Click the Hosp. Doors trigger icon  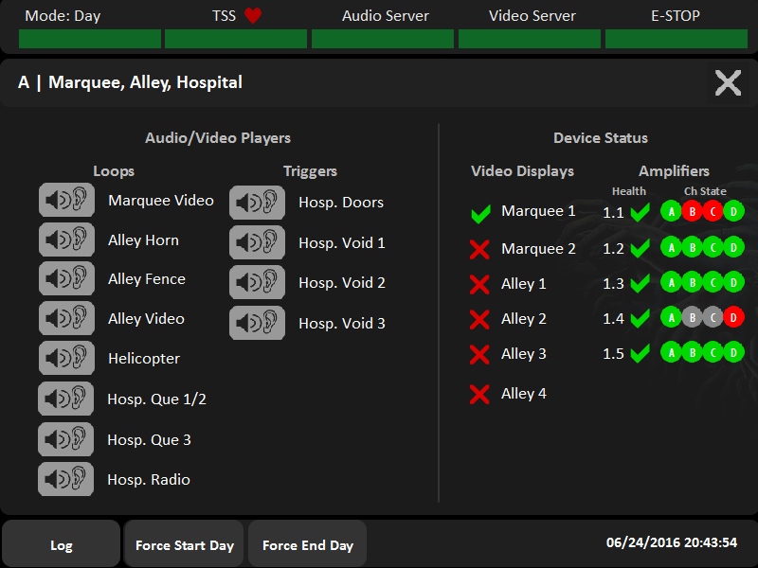point(257,203)
